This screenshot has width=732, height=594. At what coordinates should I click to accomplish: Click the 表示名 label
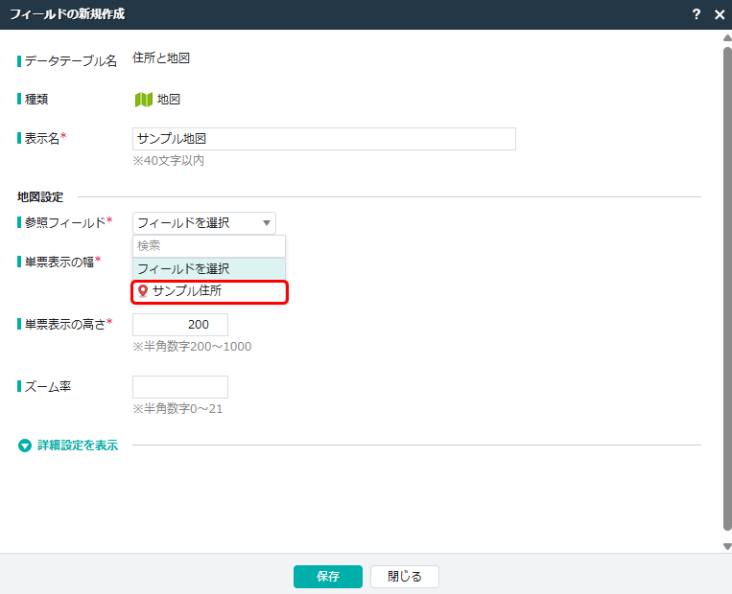pyautogui.click(x=41, y=139)
